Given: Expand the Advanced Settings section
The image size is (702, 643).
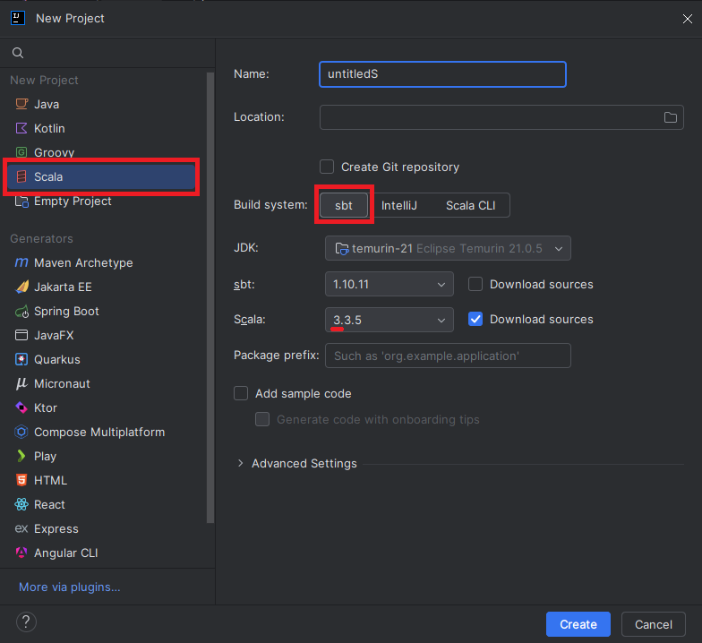Looking at the screenshot, I should [x=240, y=463].
